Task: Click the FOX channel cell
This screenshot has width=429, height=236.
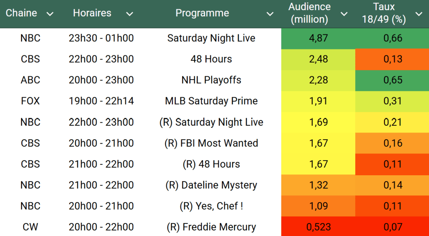Action: [x=30, y=101]
